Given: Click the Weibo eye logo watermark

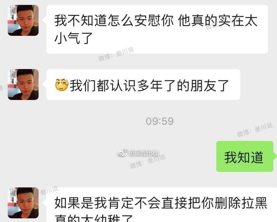Looking at the screenshot, I should click(x=122, y=153).
